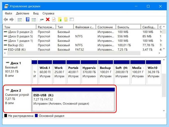
Task: Sort by the Тип column header
Action: [x=65, y=27]
